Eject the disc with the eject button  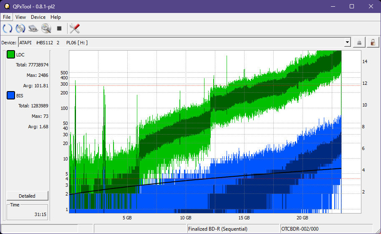tap(359, 42)
